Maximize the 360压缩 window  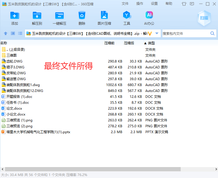[208, 4]
